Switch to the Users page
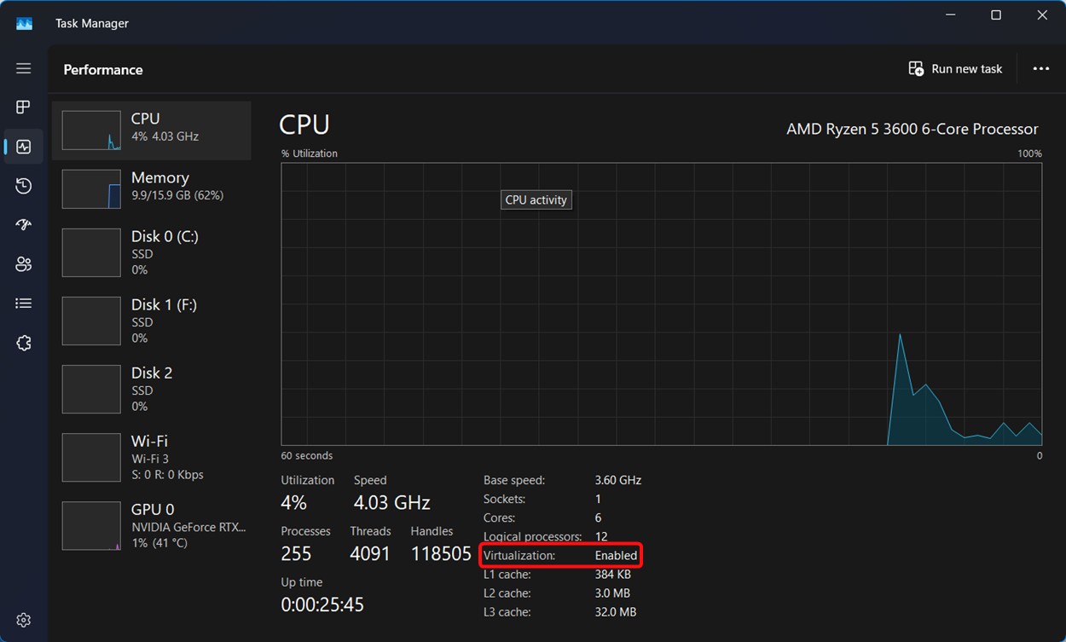Image resolution: width=1066 pixels, height=642 pixels. 24,264
